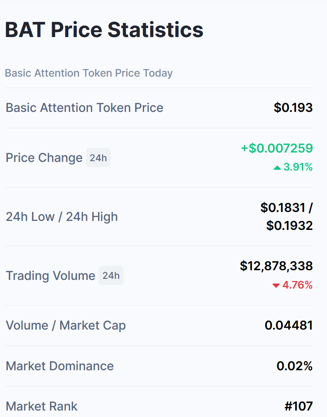The image size is (327, 417).
Task: Click the red down-arrow icon beside 4.76%
Action: pos(276,286)
